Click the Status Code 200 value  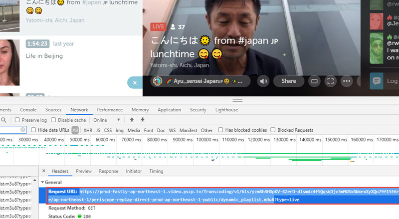[x=87, y=216]
